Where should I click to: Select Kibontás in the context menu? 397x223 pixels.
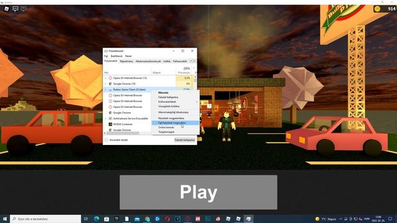tap(175, 93)
